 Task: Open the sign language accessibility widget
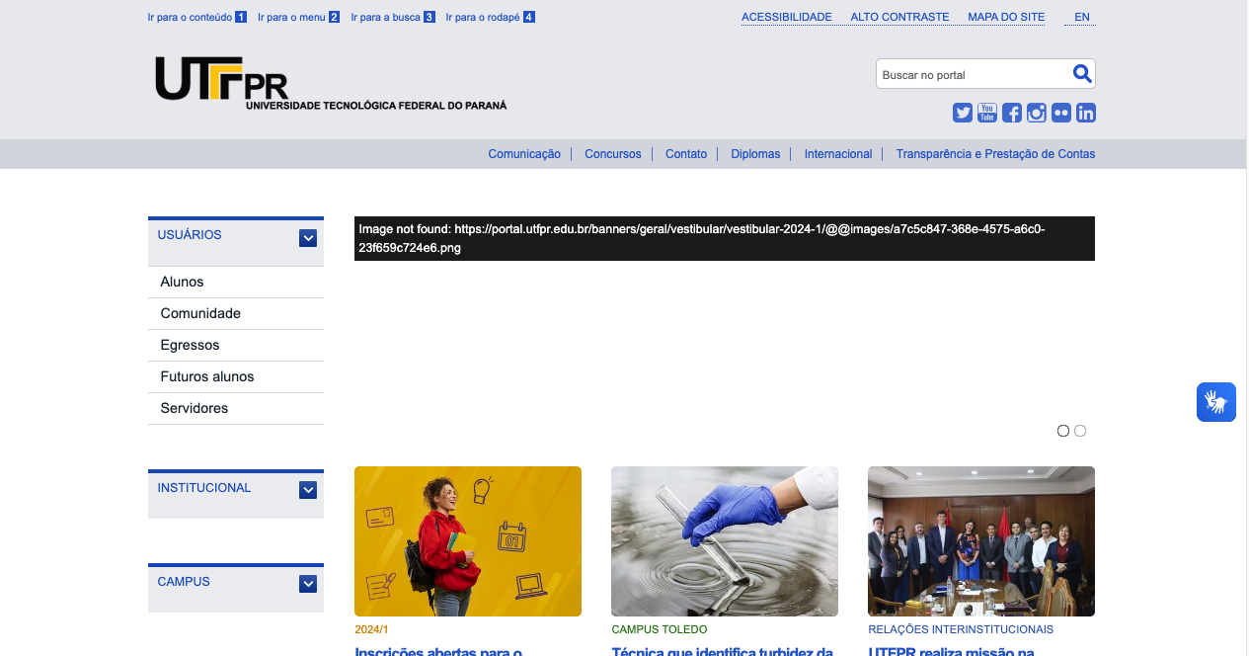click(x=1216, y=402)
